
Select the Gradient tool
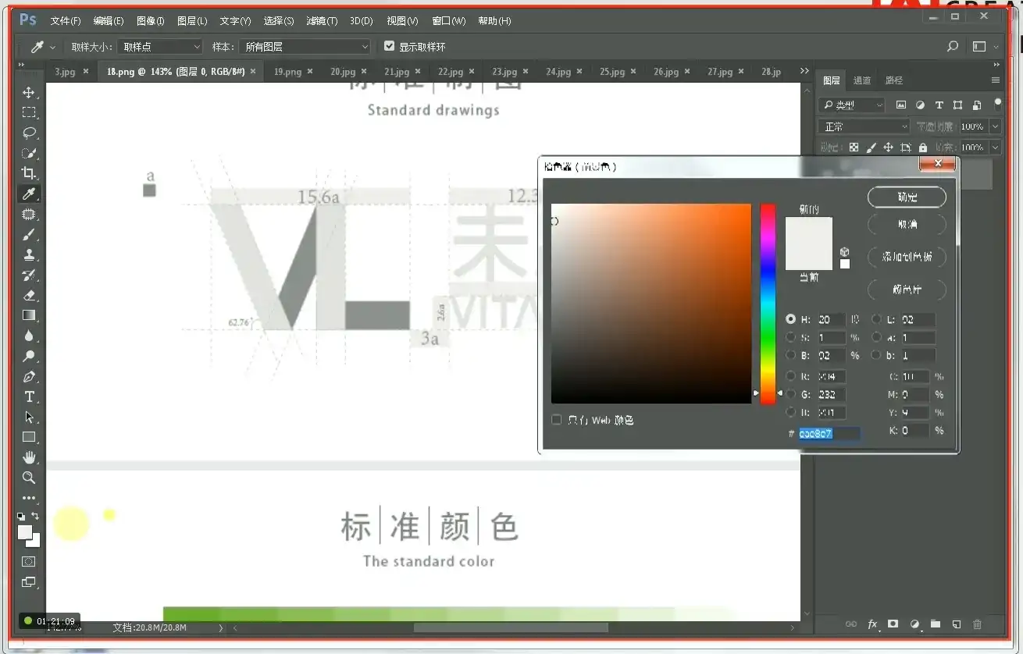click(29, 315)
